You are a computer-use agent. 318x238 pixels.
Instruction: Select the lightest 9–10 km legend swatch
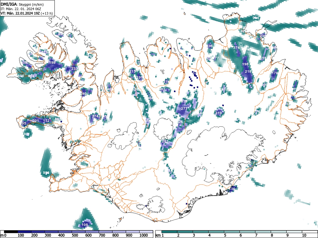[294, 232]
